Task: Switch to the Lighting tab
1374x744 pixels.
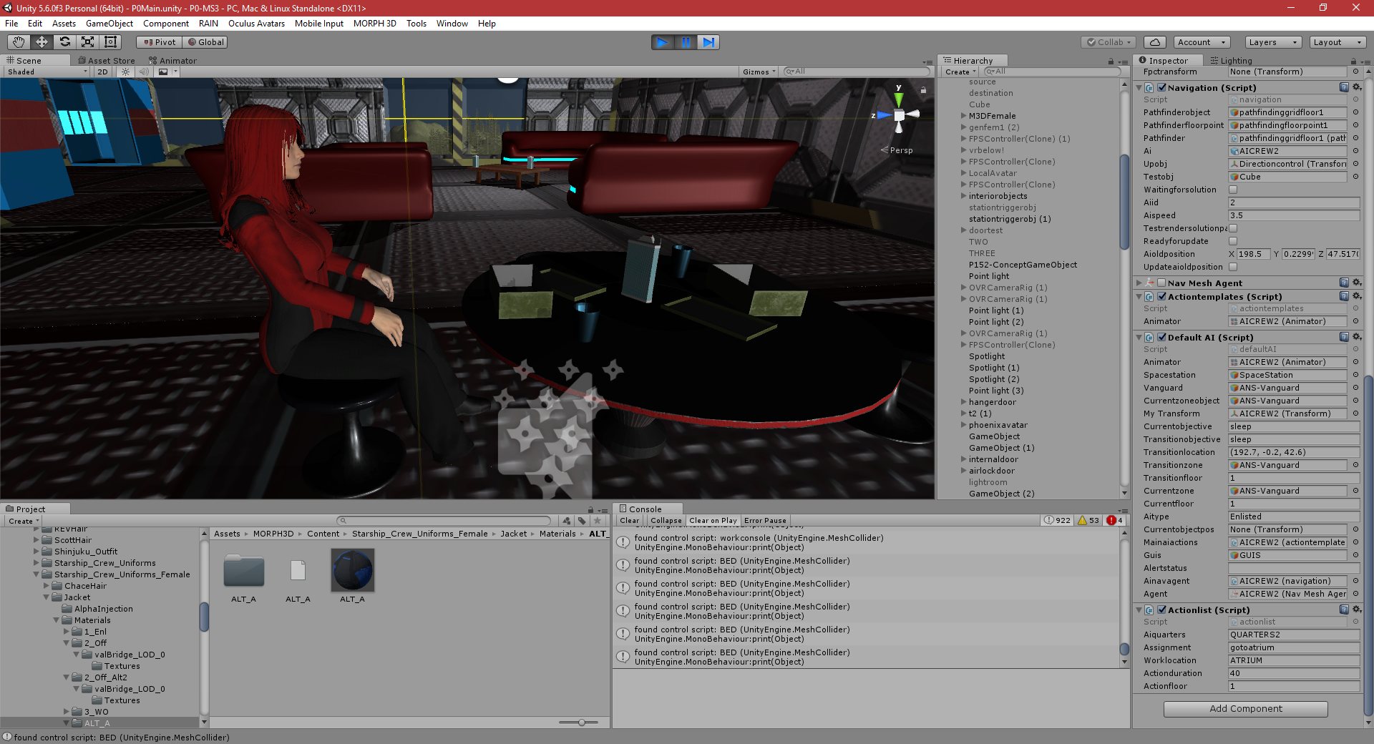Action: [1231, 61]
